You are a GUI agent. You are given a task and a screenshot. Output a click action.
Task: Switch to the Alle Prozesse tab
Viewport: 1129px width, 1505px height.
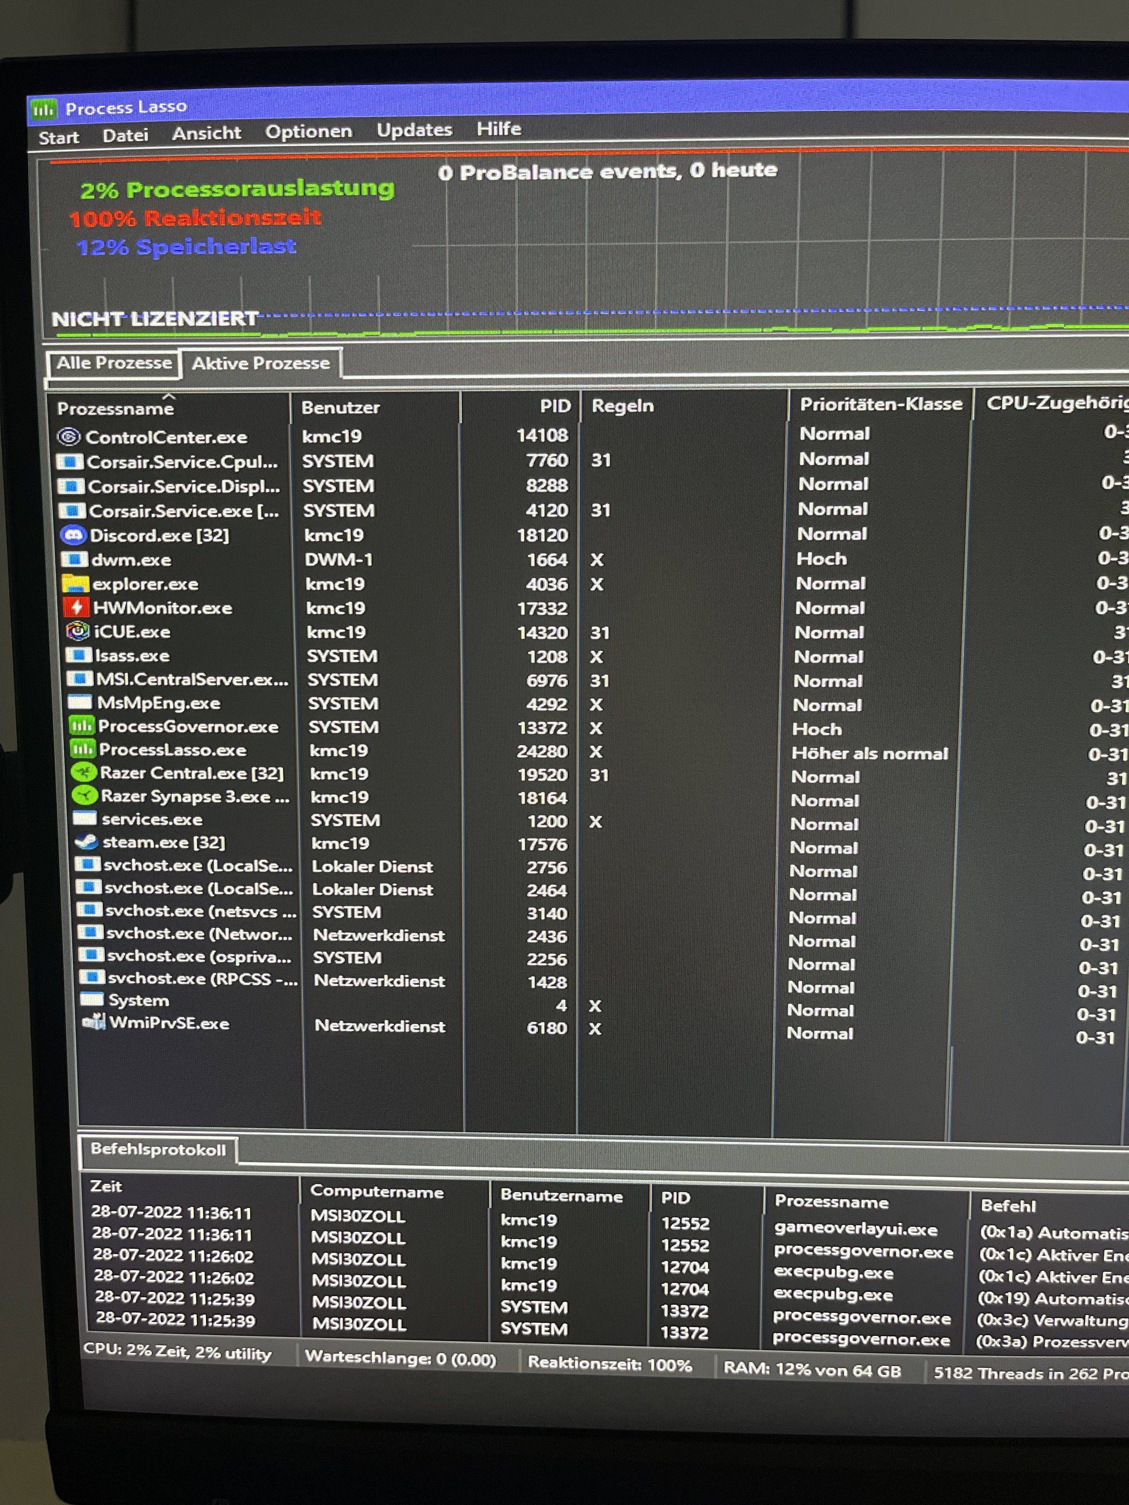point(113,363)
